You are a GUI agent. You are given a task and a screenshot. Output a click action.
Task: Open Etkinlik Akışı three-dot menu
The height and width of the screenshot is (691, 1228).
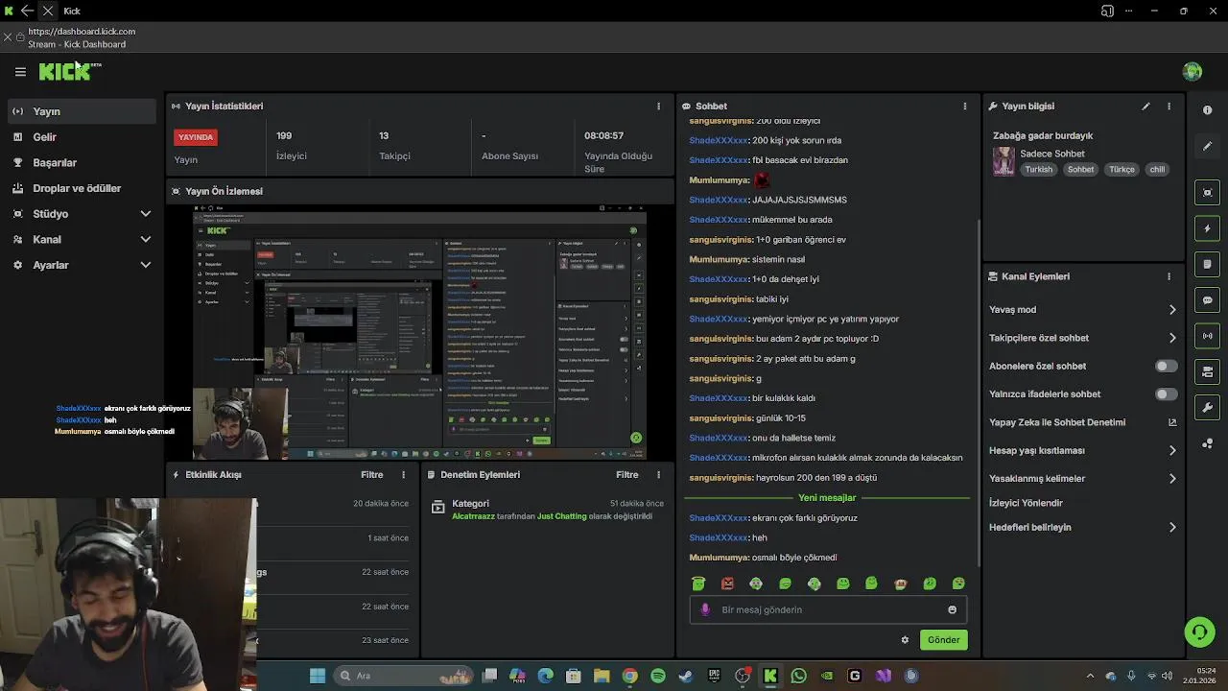click(403, 475)
